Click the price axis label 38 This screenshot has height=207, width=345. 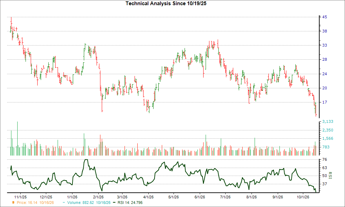[325, 31]
